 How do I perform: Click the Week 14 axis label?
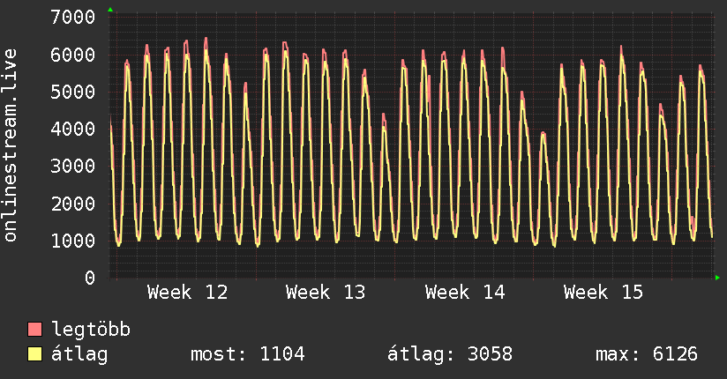pos(465,292)
